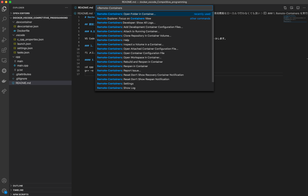Open the Source Control view
The width and height of the screenshot is (308, 196).
click(x=4, y=29)
